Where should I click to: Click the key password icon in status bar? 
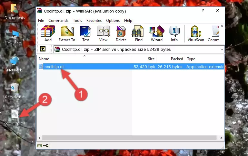click(x=46, y=146)
